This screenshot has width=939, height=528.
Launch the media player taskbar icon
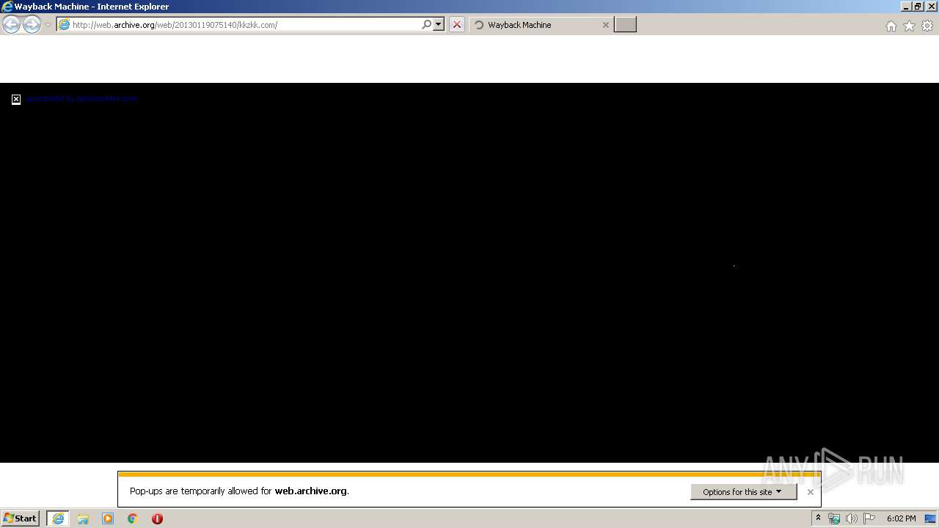pyautogui.click(x=108, y=518)
